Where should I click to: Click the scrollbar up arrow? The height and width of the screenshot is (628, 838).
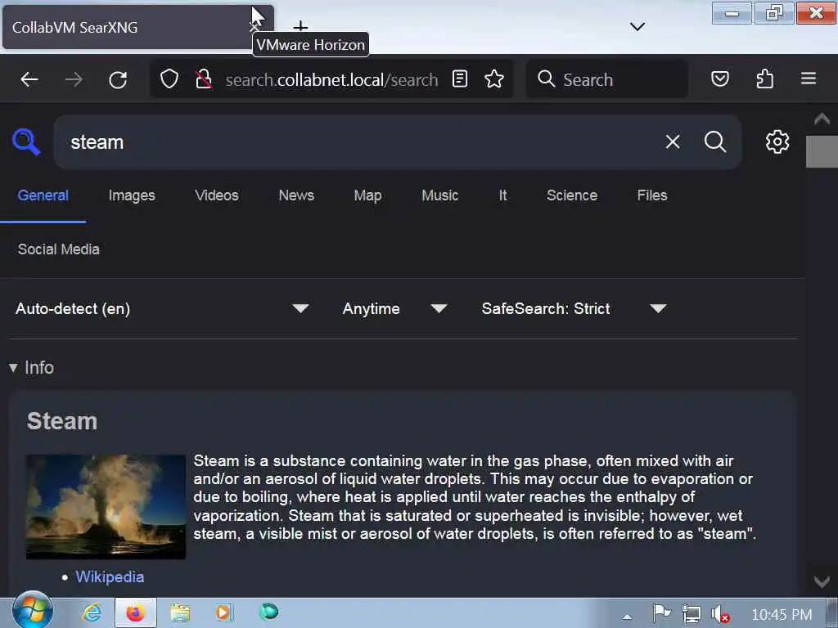tap(822, 119)
